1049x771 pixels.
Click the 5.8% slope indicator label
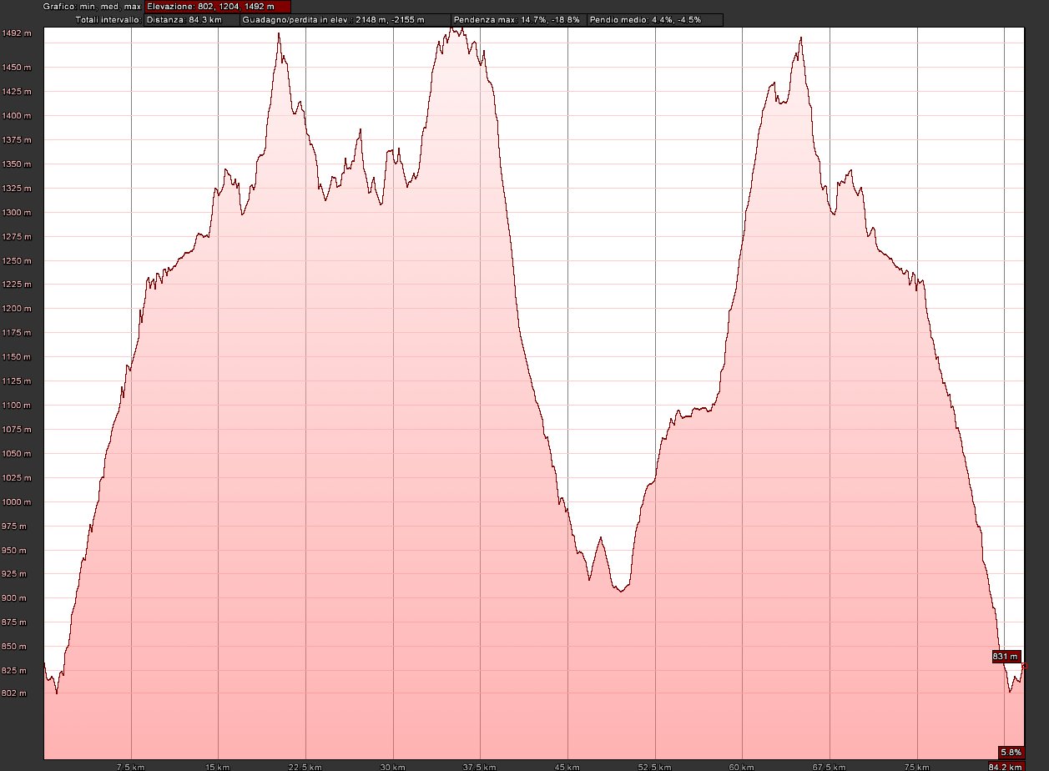click(1011, 752)
